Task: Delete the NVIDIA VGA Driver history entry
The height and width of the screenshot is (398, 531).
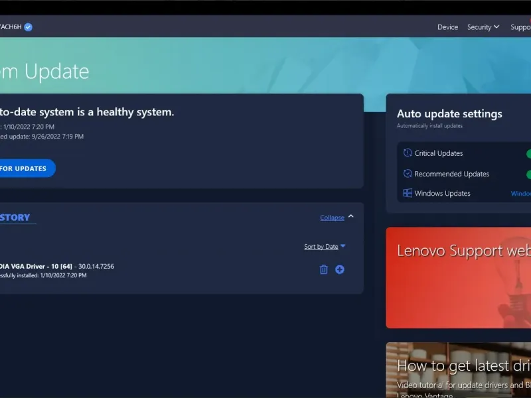Action: tap(324, 269)
